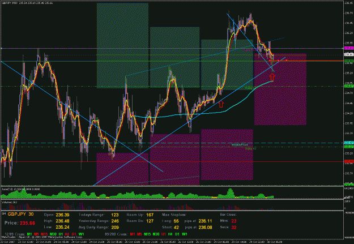Click the 89/200 Cross label
Screen dimensions: 354x244
click(x=116, y=234)
